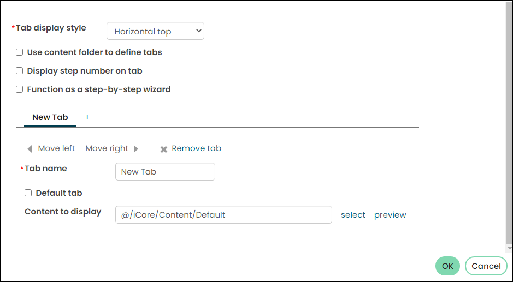
Task: Click the right arrow icon beside Move right
Action: tap(136, 149)
